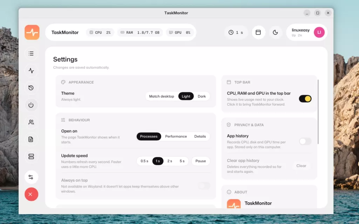Click the clock 1 s refresh button
The width and height of the screenshot is (359, 224).
(x=236, y=33)
